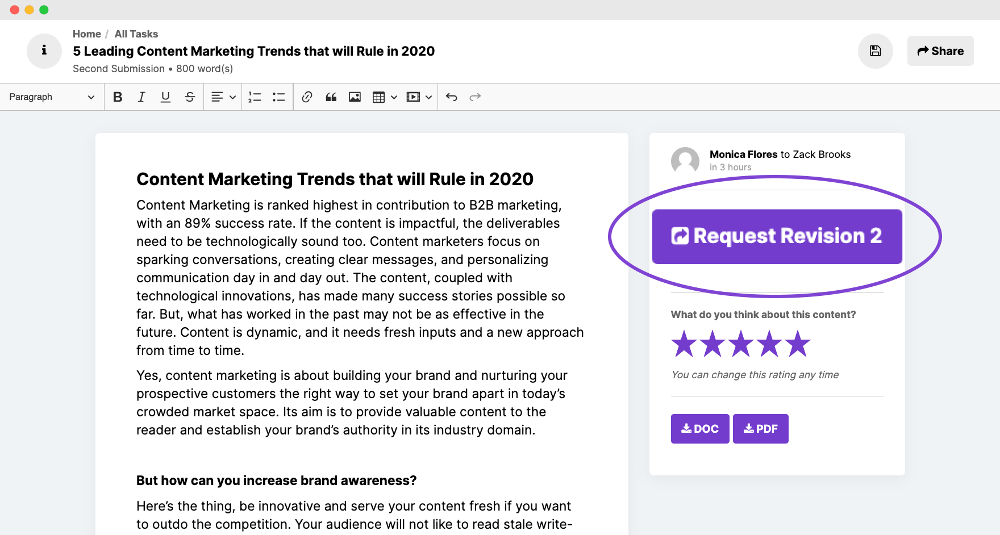This screenshot has width=1000, height=535.
Task: Toggle underline formatting
Action: point(165,97)
